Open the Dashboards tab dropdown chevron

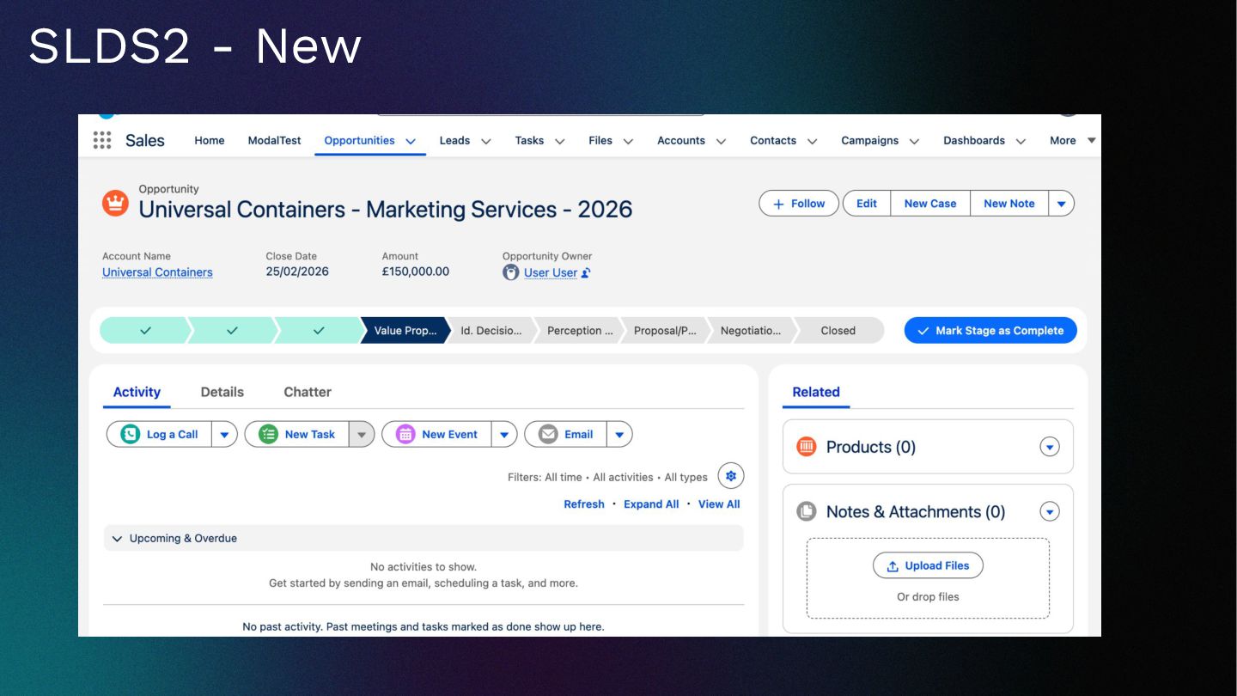pos(1021,141)
